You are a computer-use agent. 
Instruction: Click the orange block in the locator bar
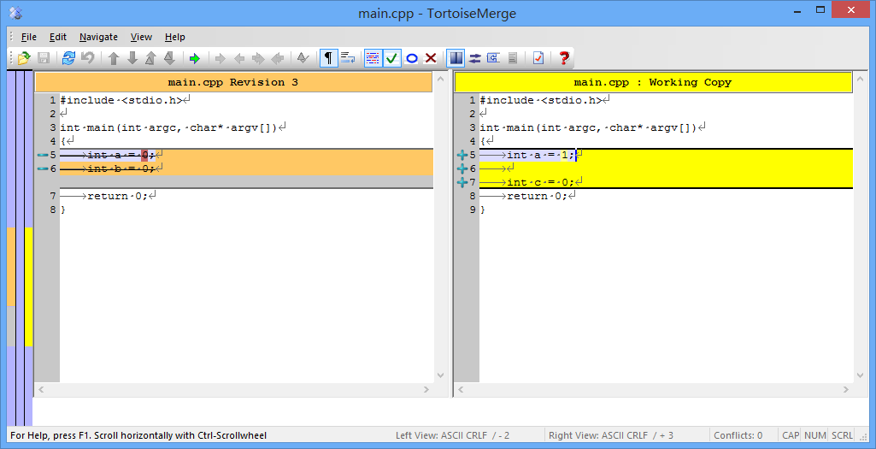[x=11, y=267]
